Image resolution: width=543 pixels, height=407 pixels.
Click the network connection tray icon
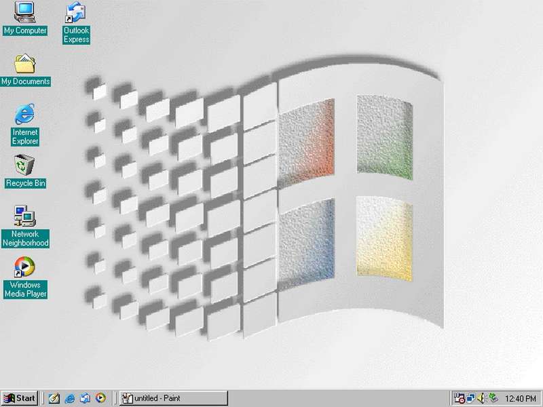click(x=470, y=398)
